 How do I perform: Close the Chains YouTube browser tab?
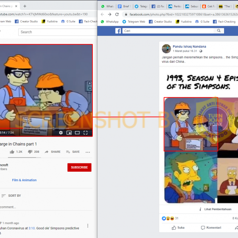tap(16, 6)
